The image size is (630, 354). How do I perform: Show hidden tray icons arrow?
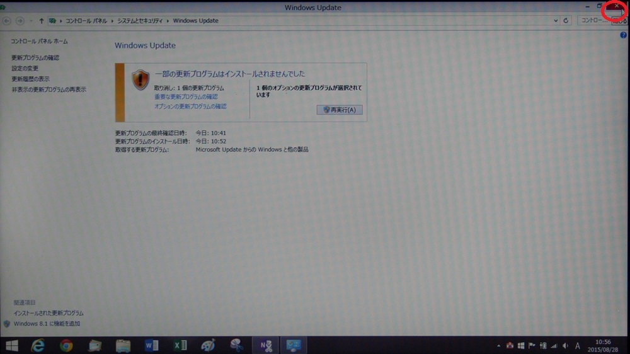coord(498,346)
